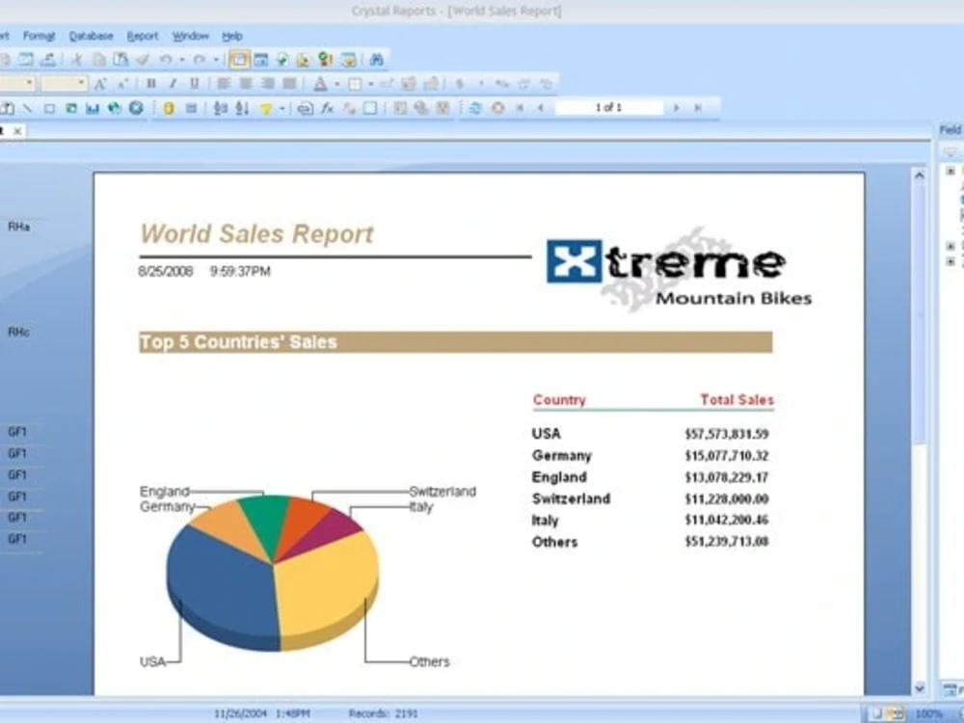Toggle Bold formatting
Screen dimensions: 964x723
[x=151, y=84]
